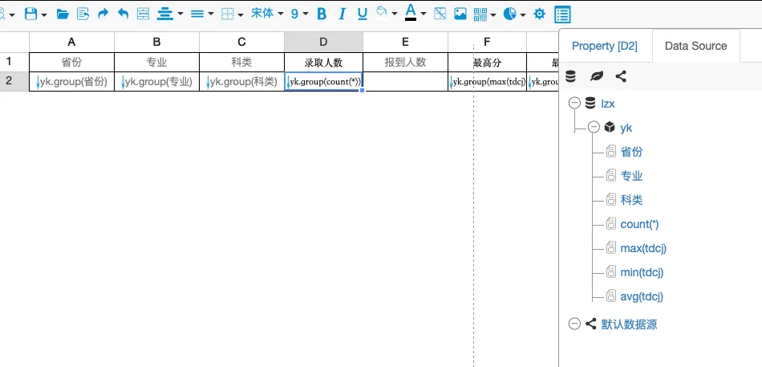Select the count(*) field in the tree

[x=639, y=224]
